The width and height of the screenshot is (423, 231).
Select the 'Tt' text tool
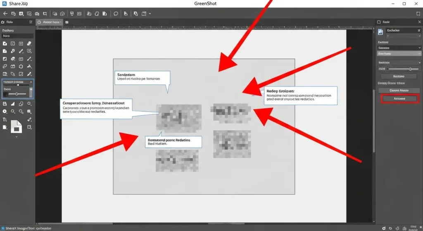[5, 119]
